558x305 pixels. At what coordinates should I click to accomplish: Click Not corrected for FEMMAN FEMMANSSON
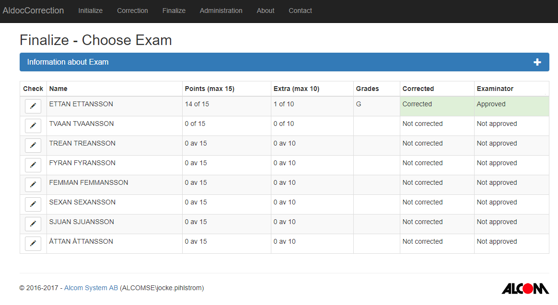[422, 182]
